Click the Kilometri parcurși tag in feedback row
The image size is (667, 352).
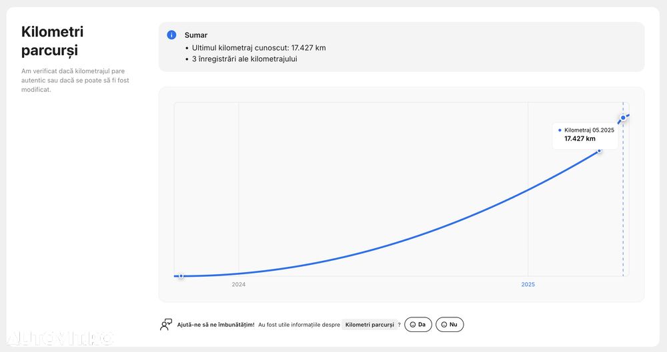coord(369,325)
